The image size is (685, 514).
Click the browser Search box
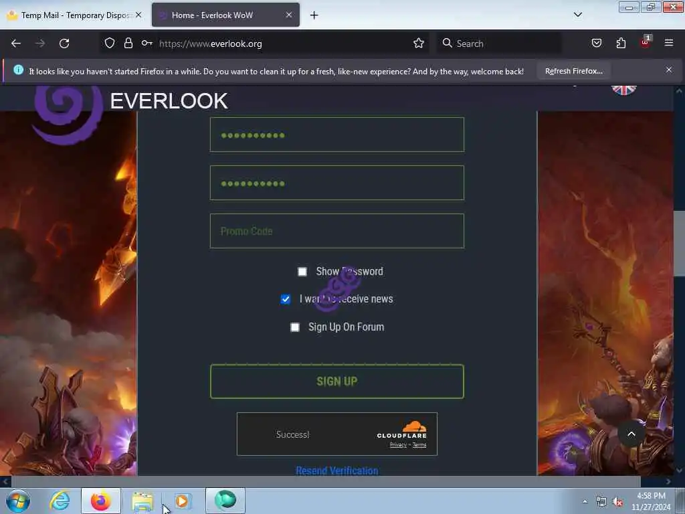point(499,44)
